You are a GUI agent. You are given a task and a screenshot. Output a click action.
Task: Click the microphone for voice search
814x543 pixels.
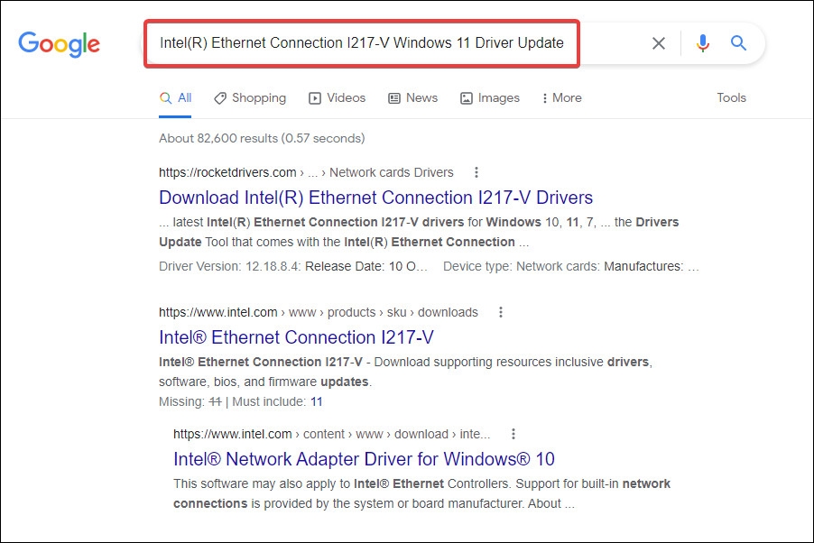703,42
